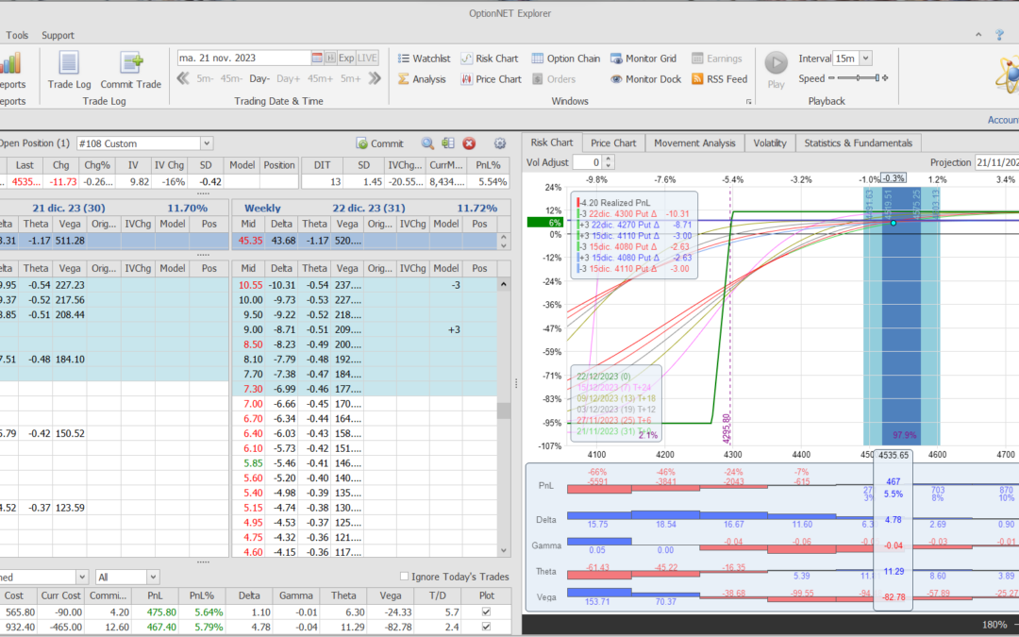Switch to the Movement Analysis tab
1019x637 pixels.
coord(694,142)
